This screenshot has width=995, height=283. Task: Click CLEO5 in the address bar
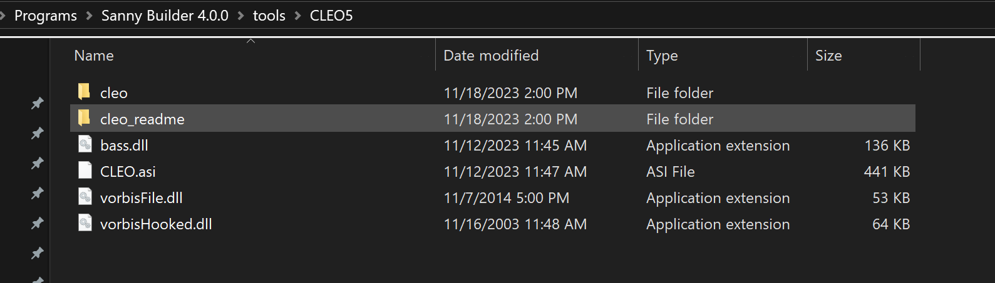[331, 16]
